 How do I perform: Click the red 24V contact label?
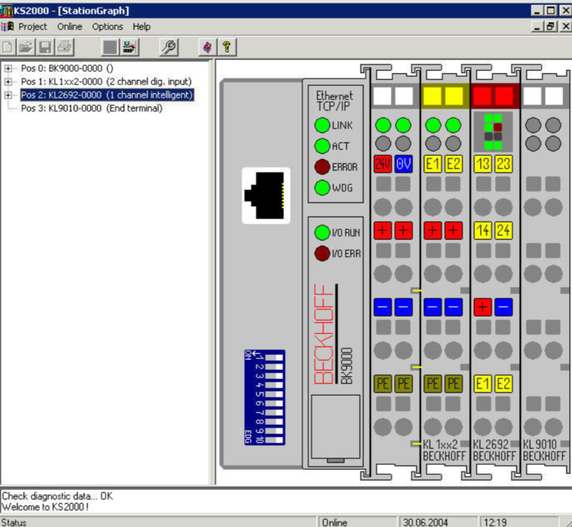(x=383, y=164)
